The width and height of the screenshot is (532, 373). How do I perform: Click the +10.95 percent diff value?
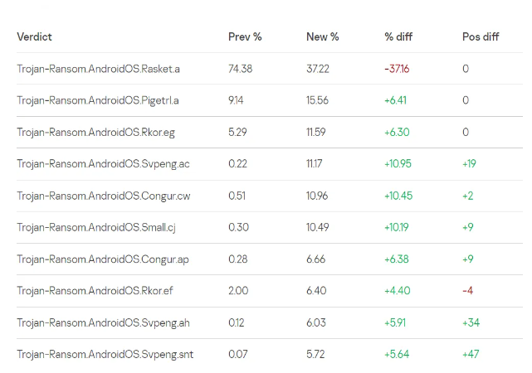401,164
